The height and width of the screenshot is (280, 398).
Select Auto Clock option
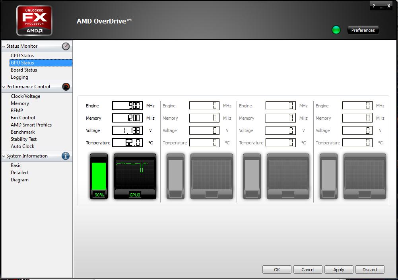click(22, 146)
